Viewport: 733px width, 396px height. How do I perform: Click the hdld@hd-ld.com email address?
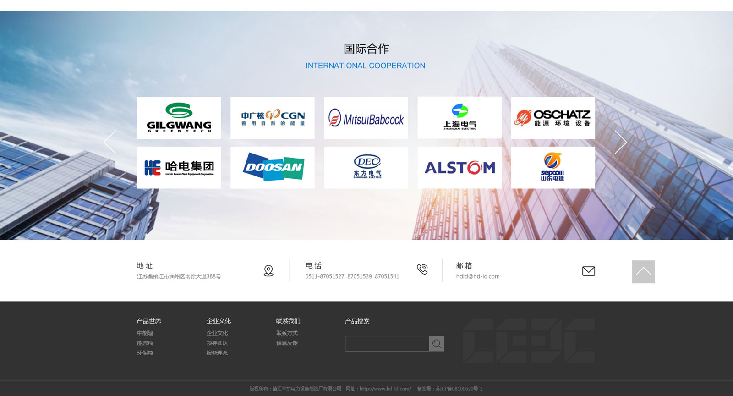[x=478, y=276]
